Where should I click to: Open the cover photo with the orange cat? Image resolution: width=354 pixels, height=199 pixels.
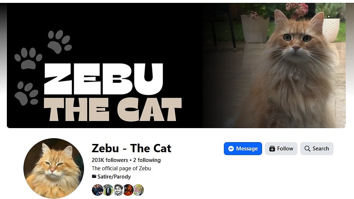(176, 65)
